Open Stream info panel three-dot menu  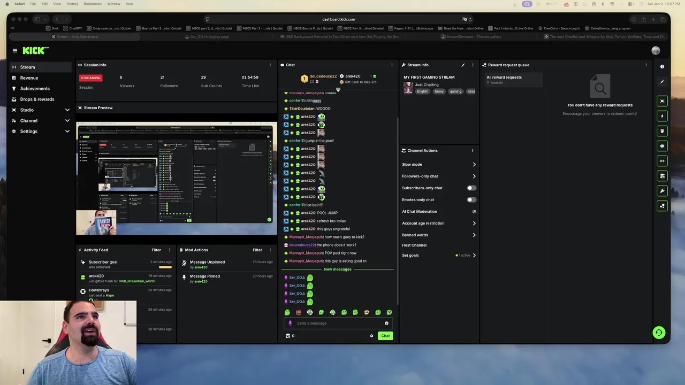click(473, 65)
